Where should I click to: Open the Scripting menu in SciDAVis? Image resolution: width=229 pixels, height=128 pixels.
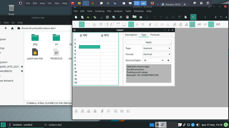100,11
